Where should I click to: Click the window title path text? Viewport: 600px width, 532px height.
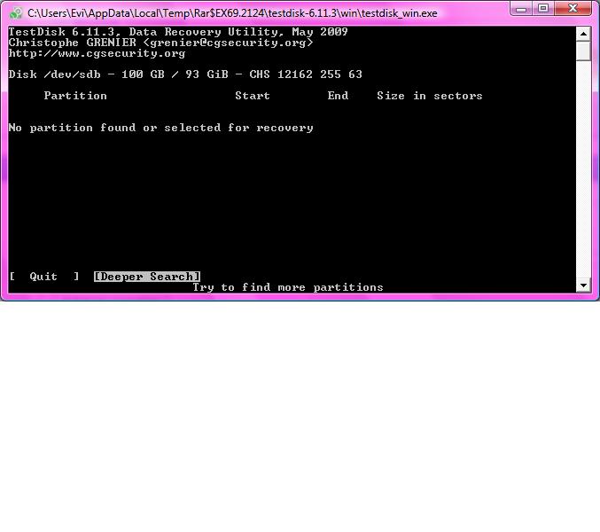[x=232, y=13]
